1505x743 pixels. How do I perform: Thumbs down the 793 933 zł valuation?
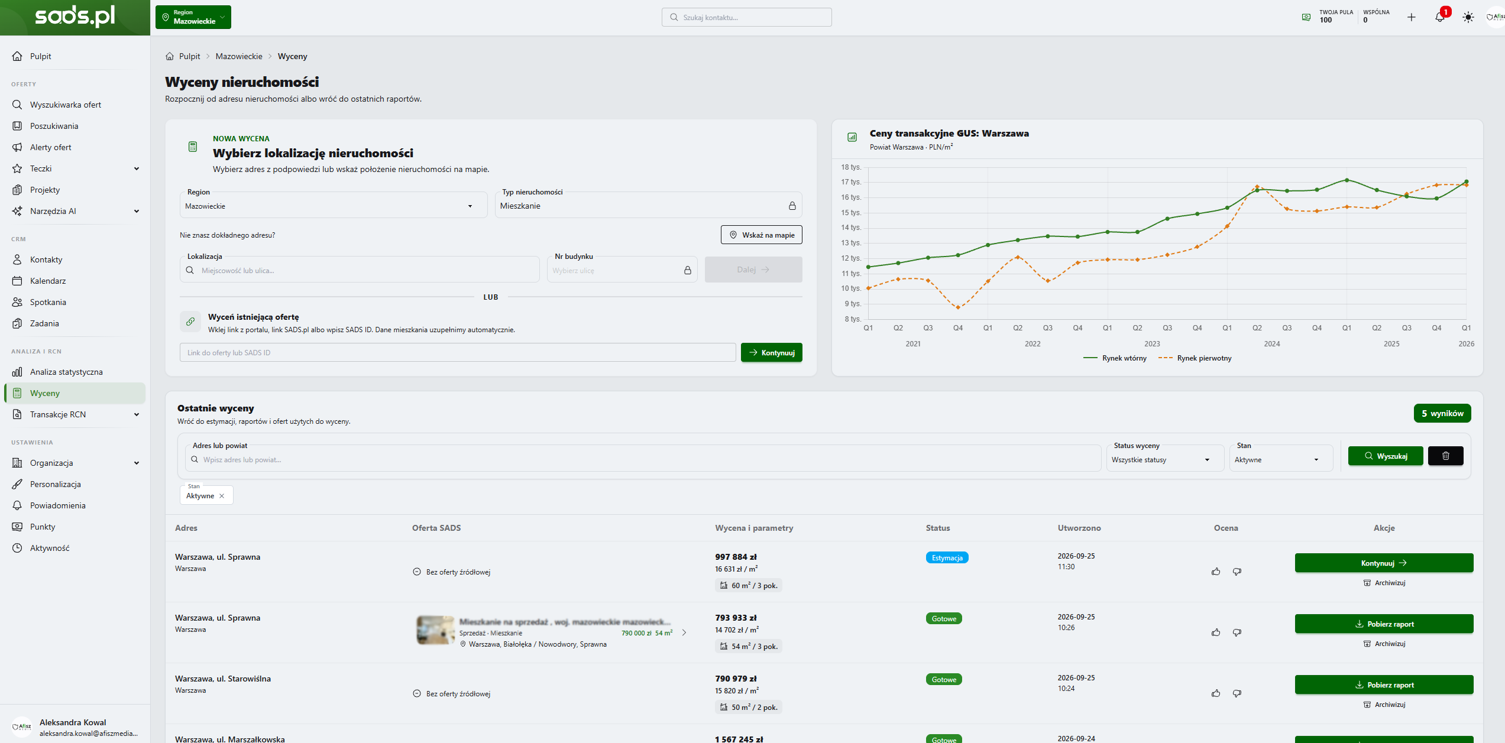click(1237, 632)
